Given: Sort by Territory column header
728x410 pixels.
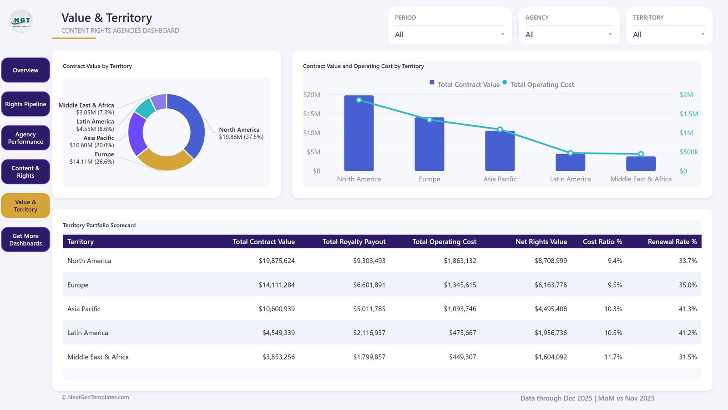Looking at the screenshot, I should coord(81,241).
